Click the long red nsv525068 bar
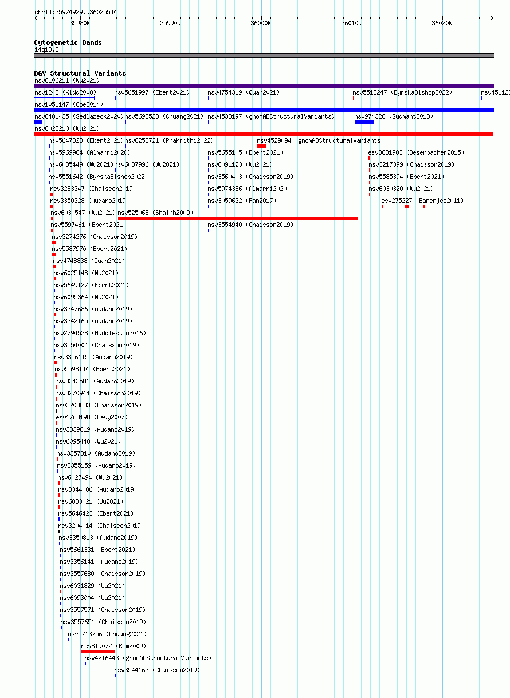 coord(238,218)
